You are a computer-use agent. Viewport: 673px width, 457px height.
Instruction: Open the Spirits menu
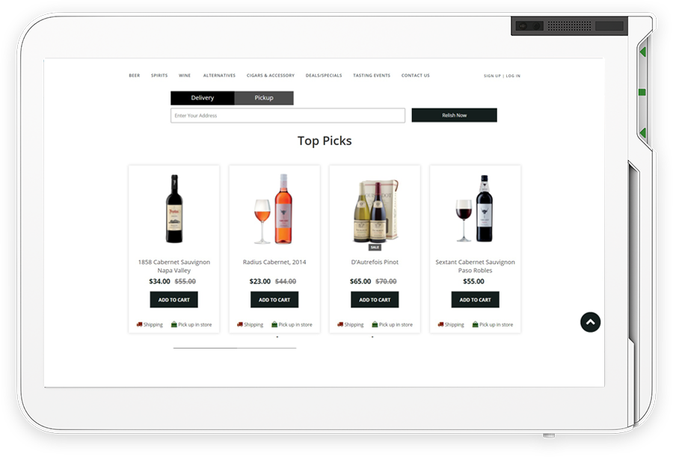pos(159,75)
